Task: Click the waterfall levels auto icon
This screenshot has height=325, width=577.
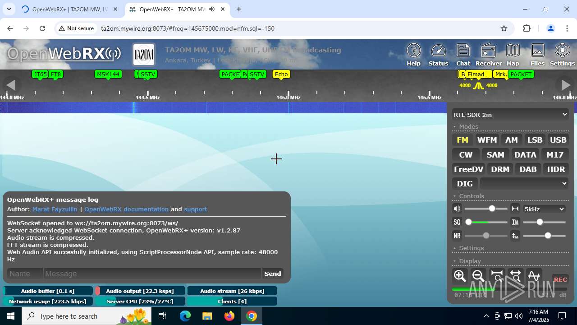Action: [515, 236]
